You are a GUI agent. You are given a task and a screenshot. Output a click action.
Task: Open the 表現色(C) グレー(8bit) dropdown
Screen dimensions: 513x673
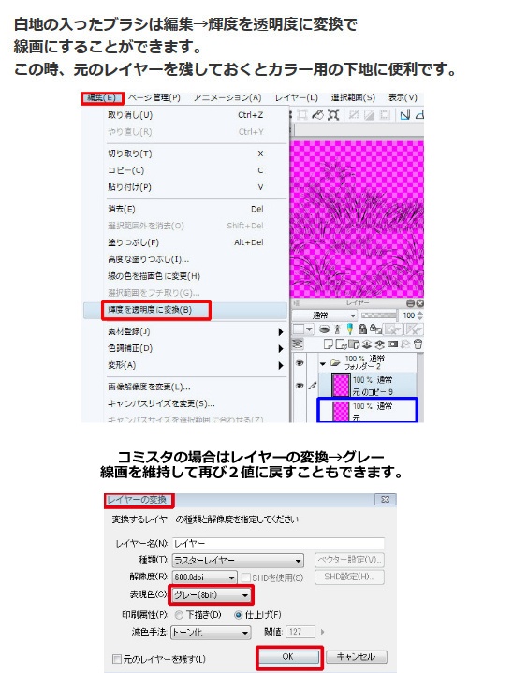(x=212, y=595)
